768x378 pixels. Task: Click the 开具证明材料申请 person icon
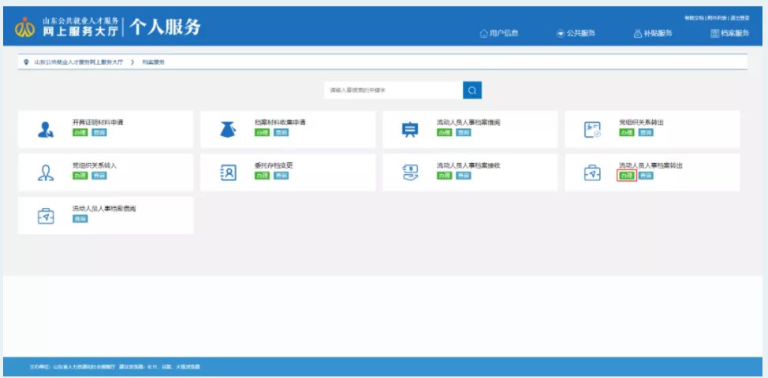coord(46,130)
